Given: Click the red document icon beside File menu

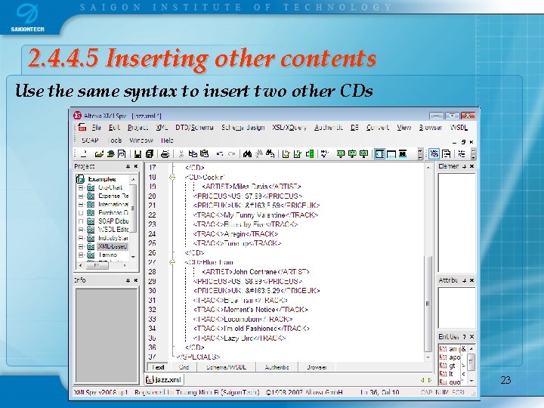Looking at the screenshot, I should click(x=82, y=128).
